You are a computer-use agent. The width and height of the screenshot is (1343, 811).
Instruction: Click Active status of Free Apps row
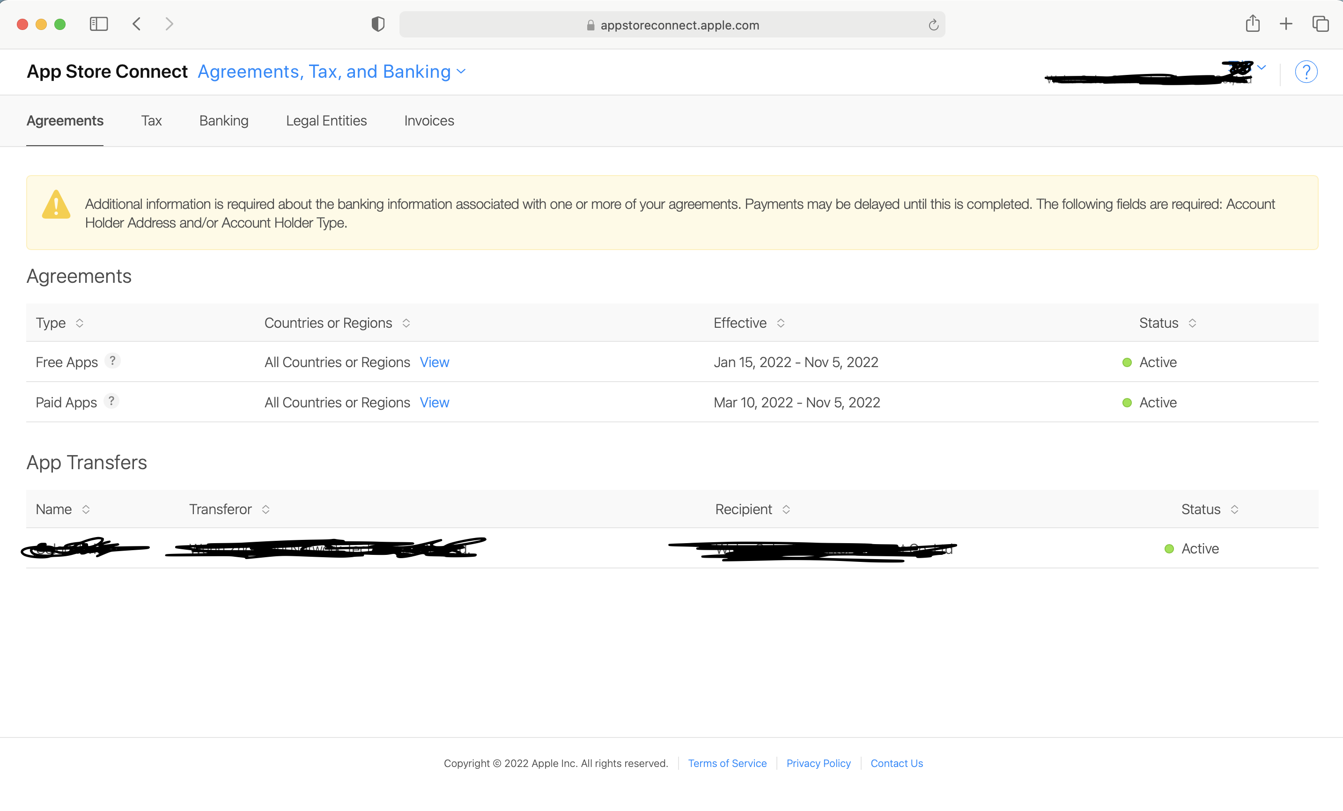(1158, 362)
